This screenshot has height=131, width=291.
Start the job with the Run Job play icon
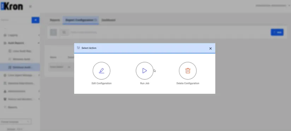pyautogui.click(x=144, y=71)
